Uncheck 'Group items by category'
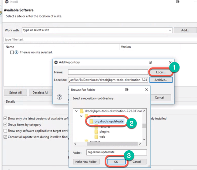The image size is (197, 170). pyautogui.click(x=5, y=125)
